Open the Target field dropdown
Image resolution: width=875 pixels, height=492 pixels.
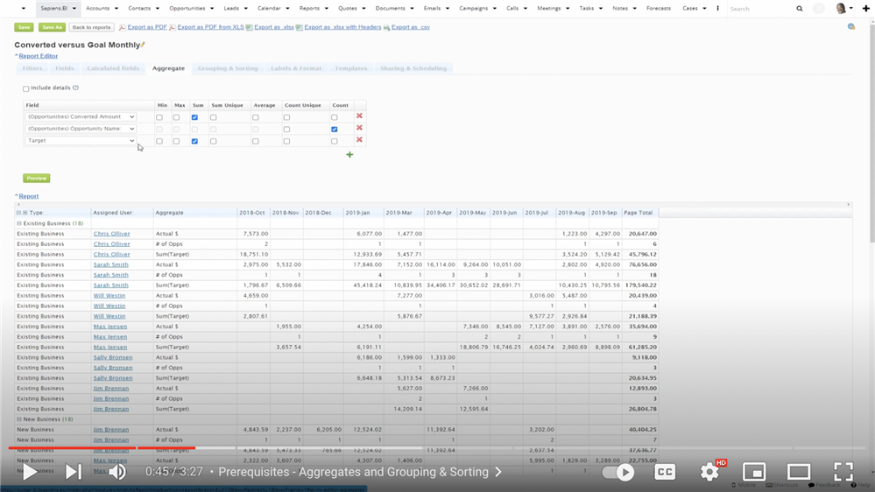[81, 141]
